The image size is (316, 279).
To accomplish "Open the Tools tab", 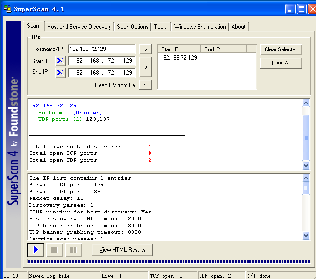I will pos(161,27).
